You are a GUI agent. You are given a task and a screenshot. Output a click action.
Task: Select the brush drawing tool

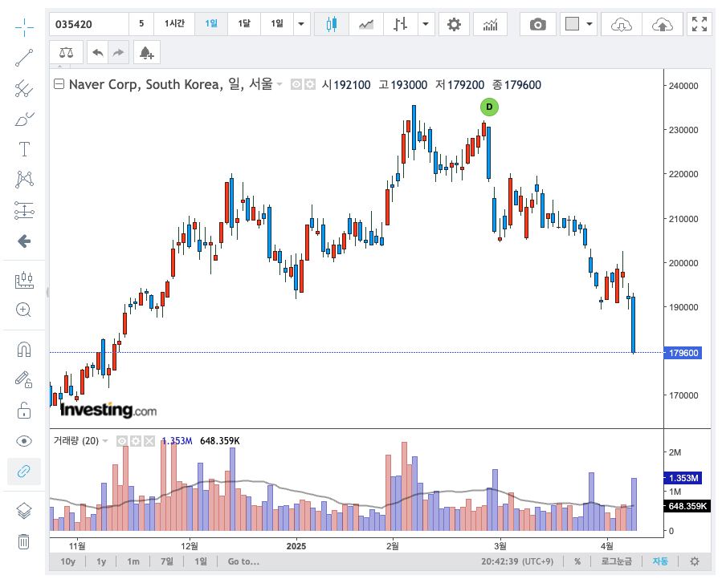point(24,119)
